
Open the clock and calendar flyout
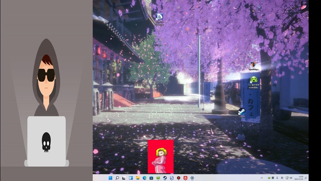(x=300, y=178)
